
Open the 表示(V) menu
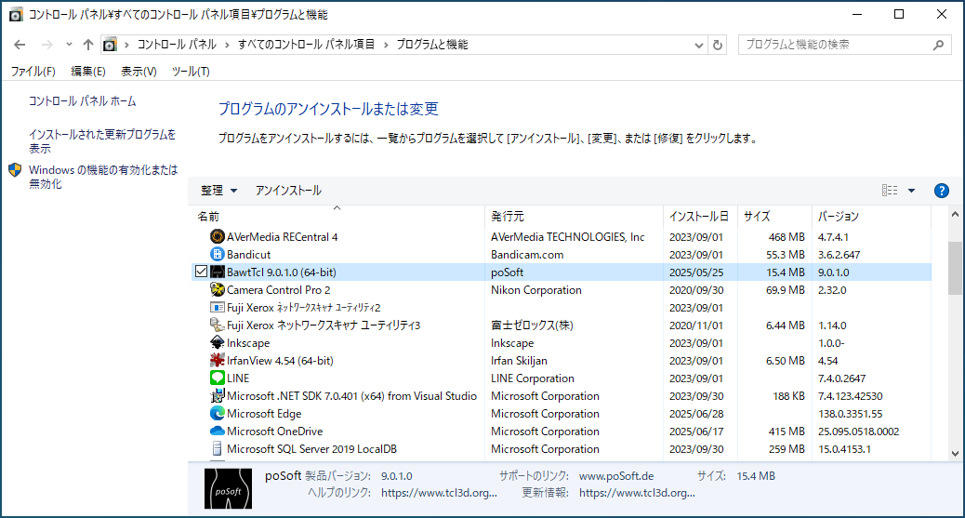139,72
